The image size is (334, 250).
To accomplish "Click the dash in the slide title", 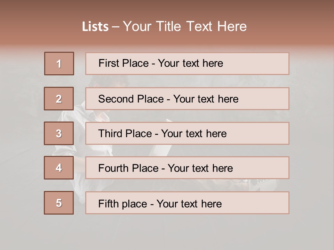I will coord(116,27).
